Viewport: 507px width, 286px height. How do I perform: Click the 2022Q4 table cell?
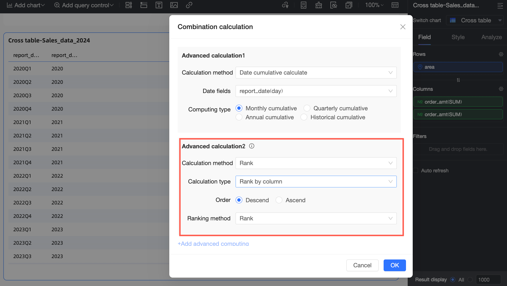pos(22,216)
